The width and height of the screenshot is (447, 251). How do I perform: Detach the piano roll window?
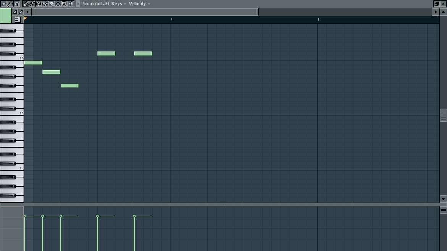click(436, 4)
